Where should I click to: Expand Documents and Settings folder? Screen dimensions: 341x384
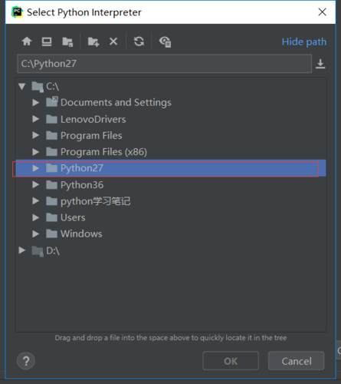tap(36, 103)
